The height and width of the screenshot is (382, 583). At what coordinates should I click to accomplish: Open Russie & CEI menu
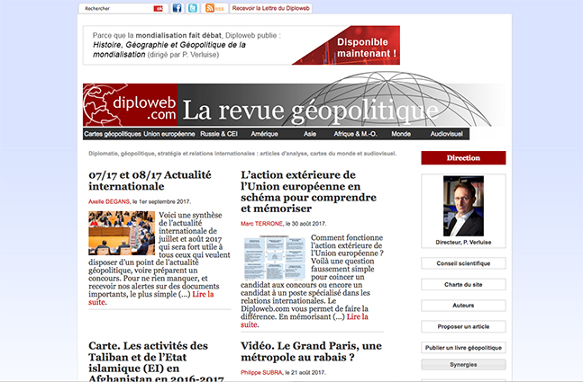(219, 134)
